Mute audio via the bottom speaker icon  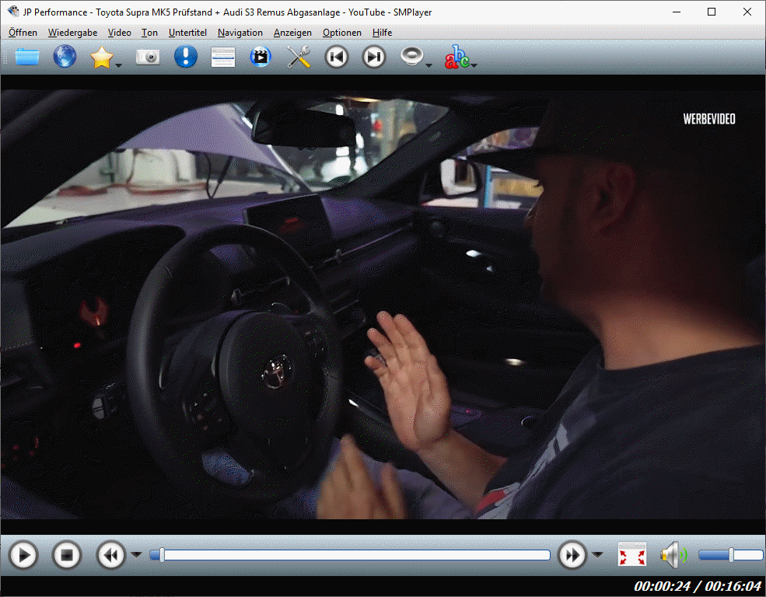[x=673, y=555]
